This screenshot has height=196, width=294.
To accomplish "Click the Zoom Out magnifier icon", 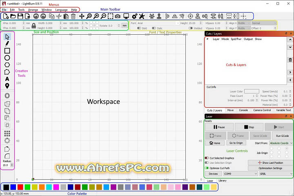I will 103,16.
